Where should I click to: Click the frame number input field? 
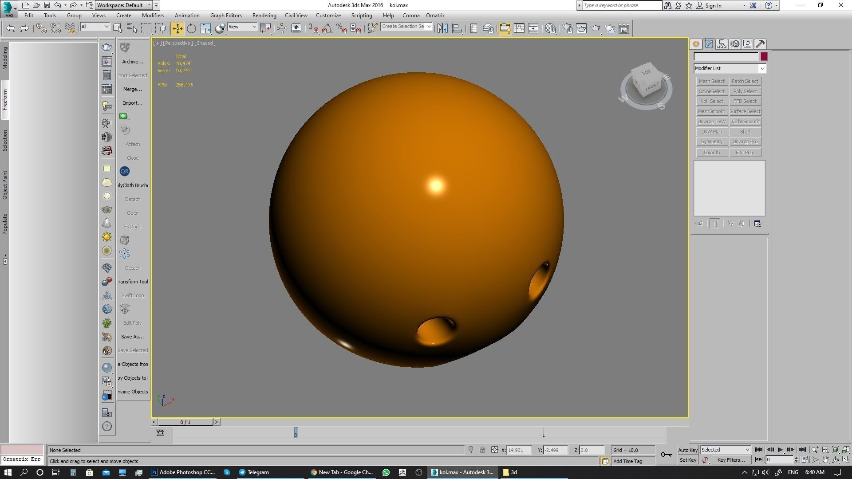click(x=780, y=460)
